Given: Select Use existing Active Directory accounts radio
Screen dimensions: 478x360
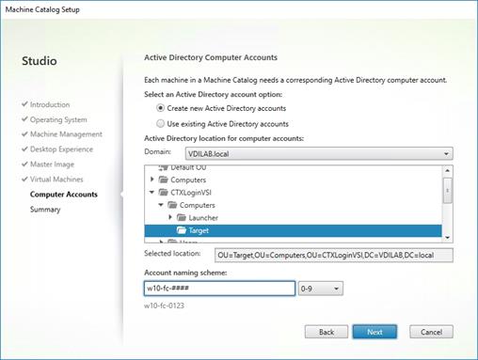Looking at the screenshot, I should (160, 124).
